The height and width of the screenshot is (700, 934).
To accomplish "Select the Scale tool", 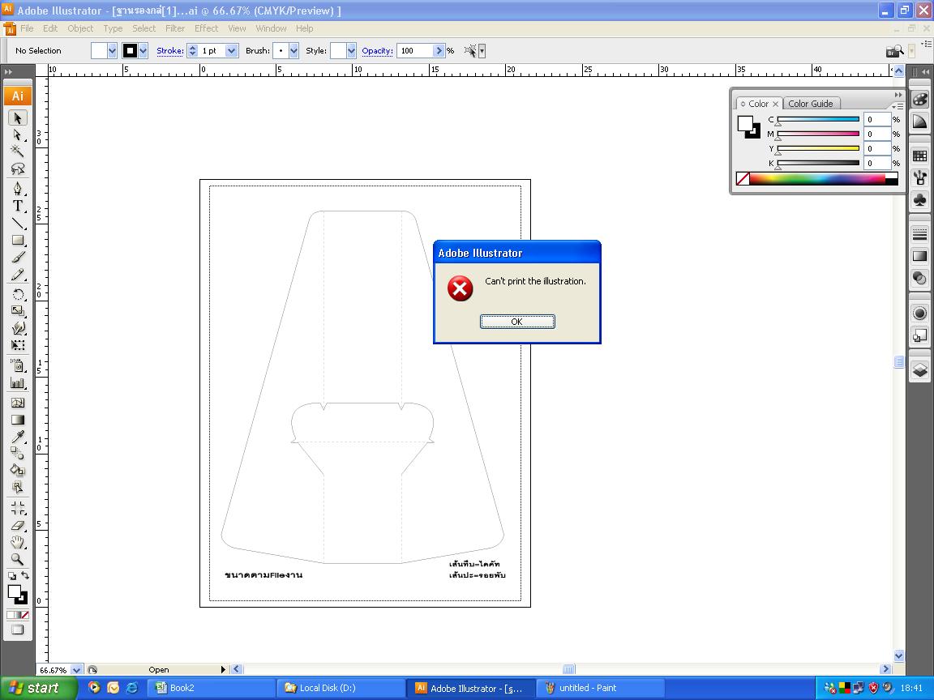I will click(x=17, y=311).
